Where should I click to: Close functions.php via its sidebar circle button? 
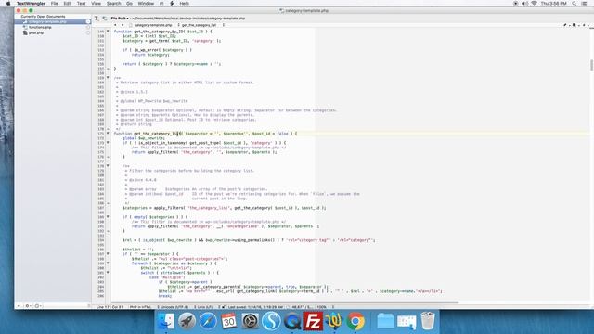point(88,27)
